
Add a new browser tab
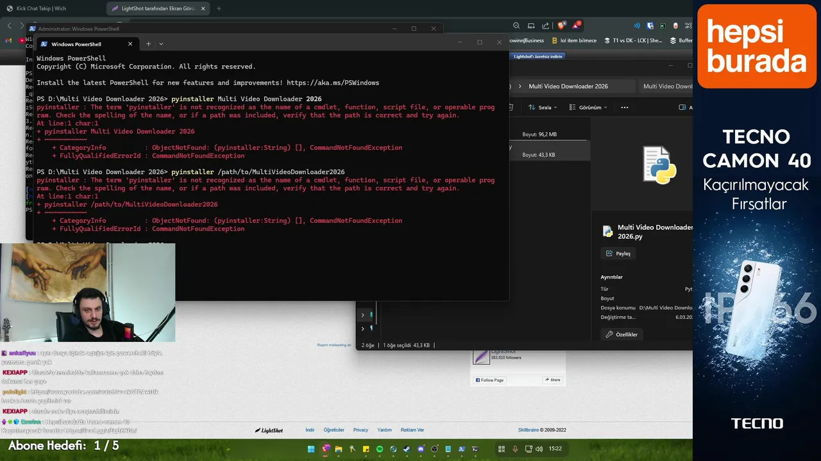219,8
